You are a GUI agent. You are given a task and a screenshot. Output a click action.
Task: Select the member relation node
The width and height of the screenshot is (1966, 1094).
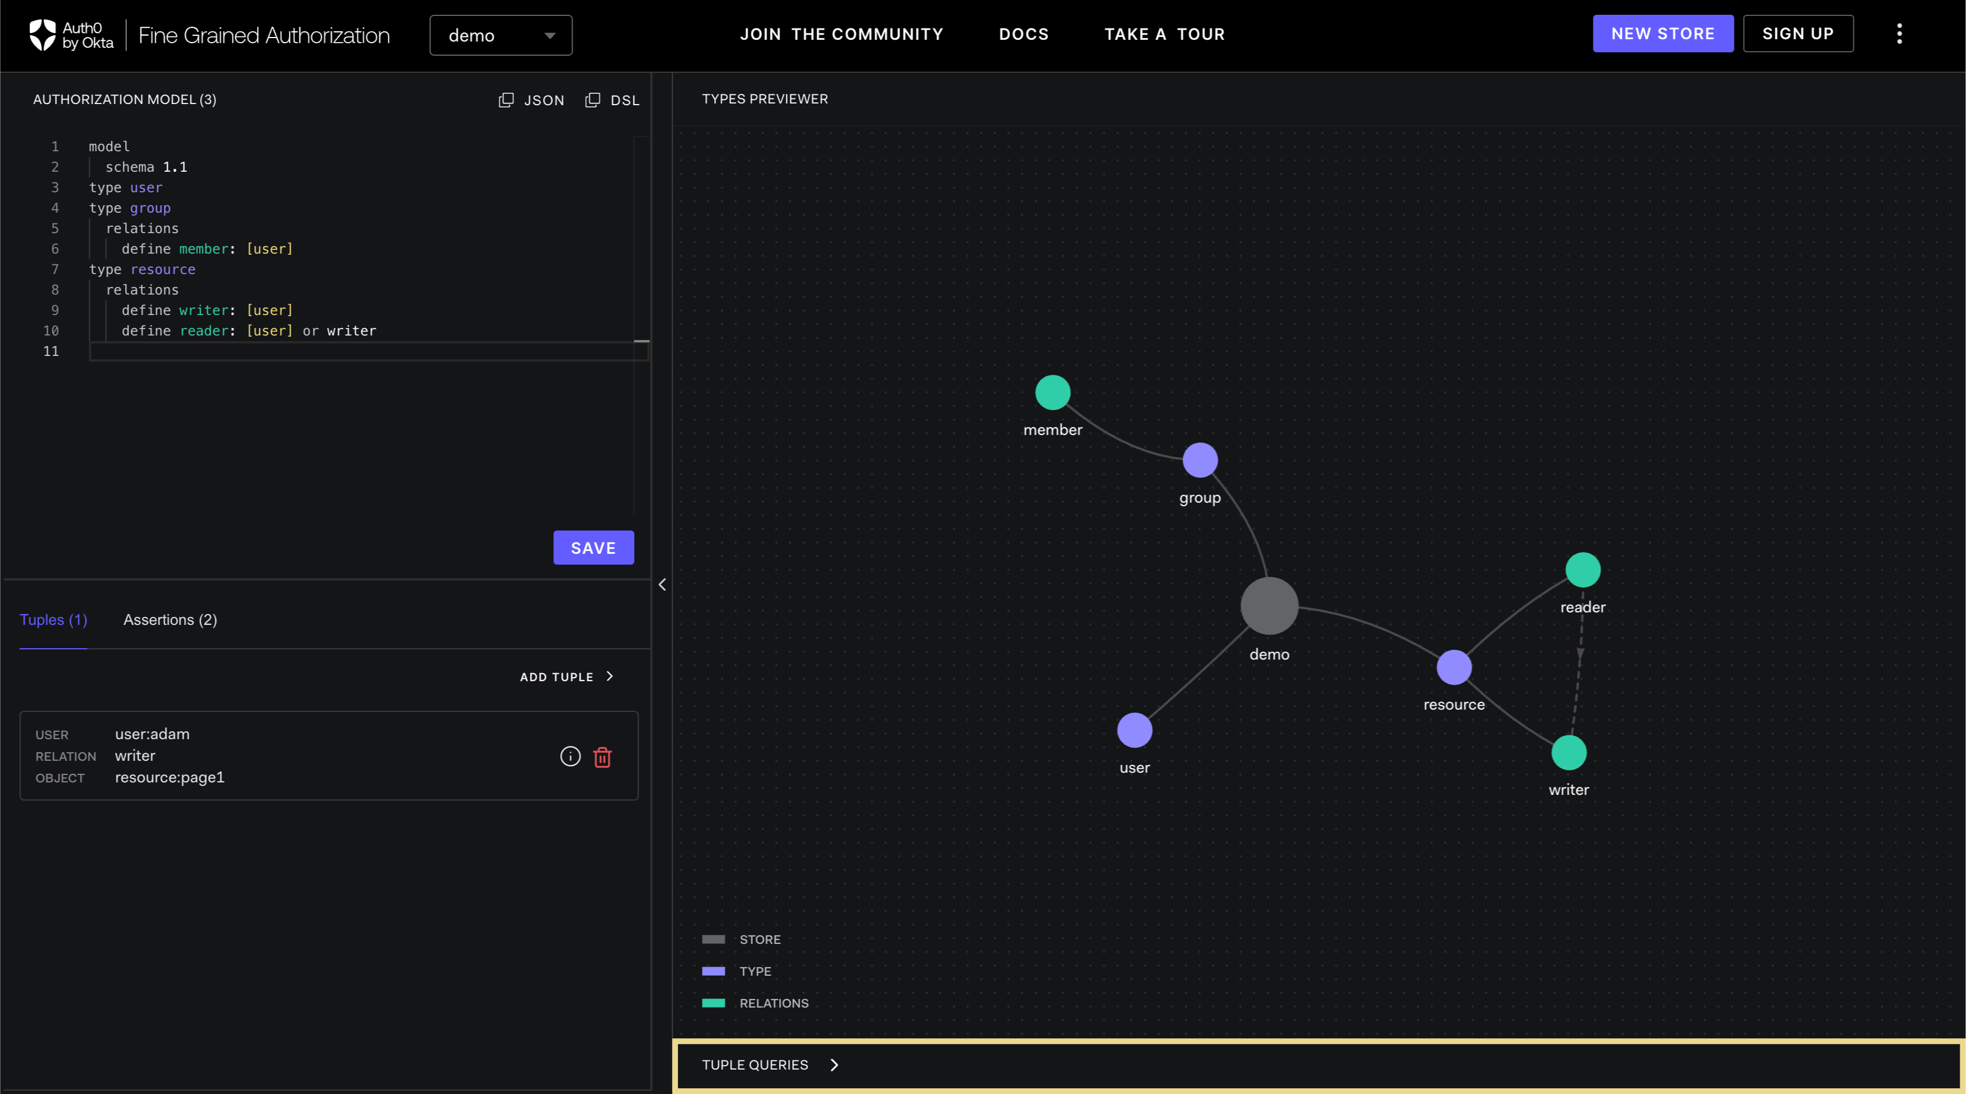[x=1053, y=393]
